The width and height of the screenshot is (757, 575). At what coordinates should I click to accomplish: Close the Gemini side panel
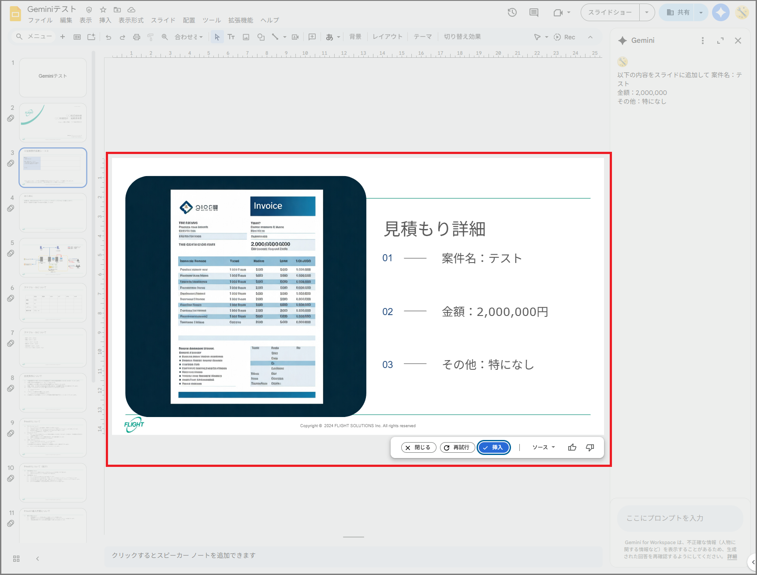(738, 41)
